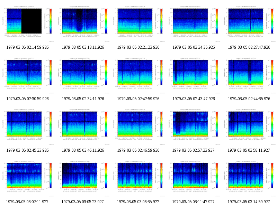
Task: Click the caption text 1979-03-05 02:21:23.926
Action: pyautogui.click(x=138, y=47)
